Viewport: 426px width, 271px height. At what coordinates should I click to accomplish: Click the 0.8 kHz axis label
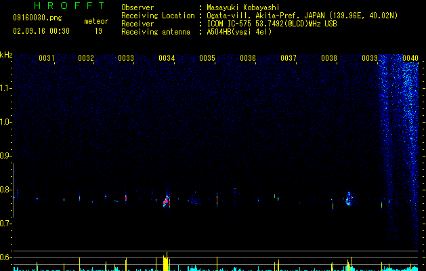coord(5,190)
